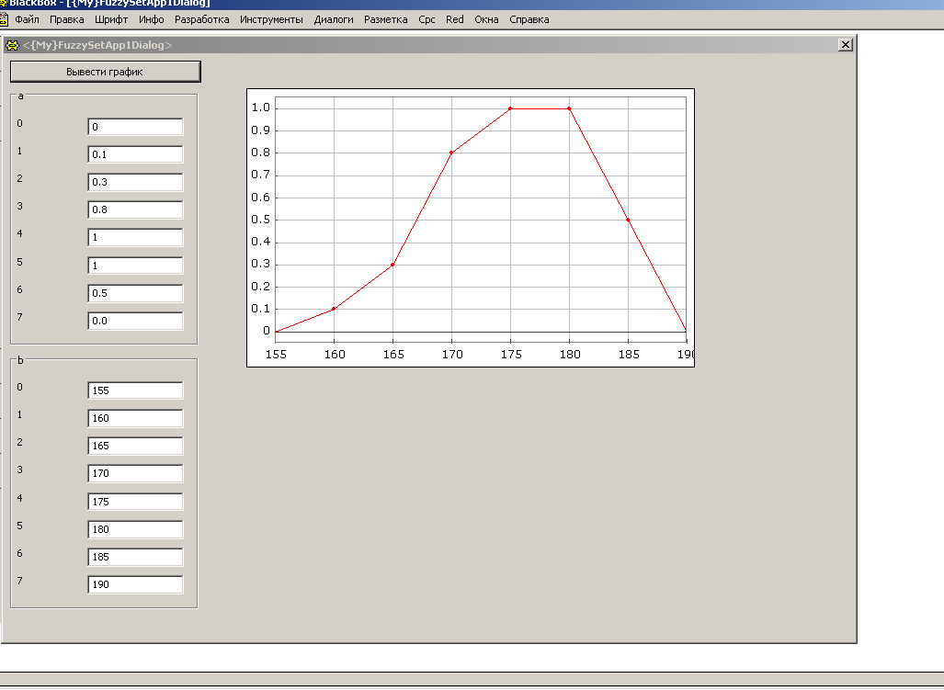Select the Разработка menu item
This screenshot has height=690, width=944.
click(x=201, y=19)
